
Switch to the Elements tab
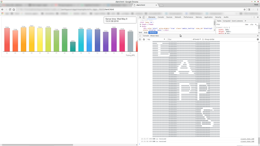point(152,17)
